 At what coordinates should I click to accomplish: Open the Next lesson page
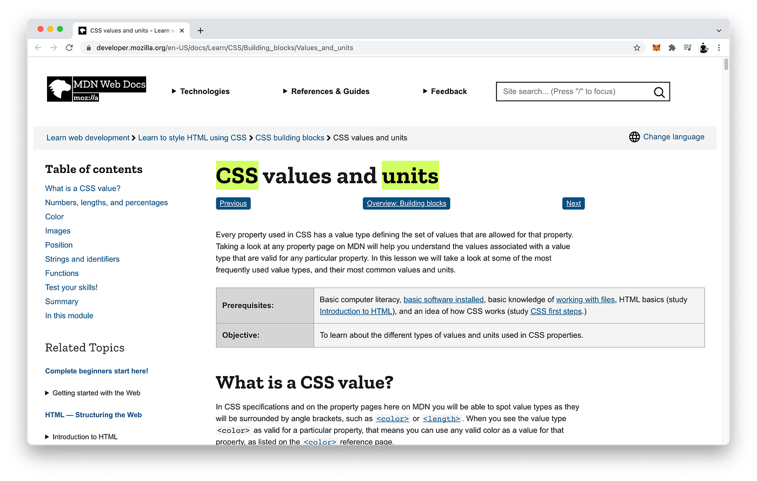[573, 203]
